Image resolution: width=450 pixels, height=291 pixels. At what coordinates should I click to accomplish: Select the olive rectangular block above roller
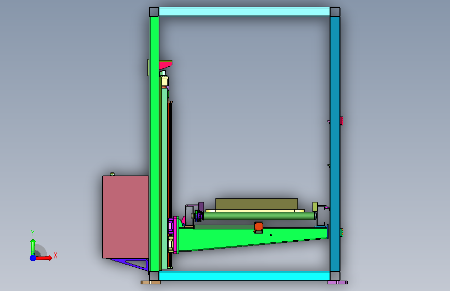tap(256, 204)
